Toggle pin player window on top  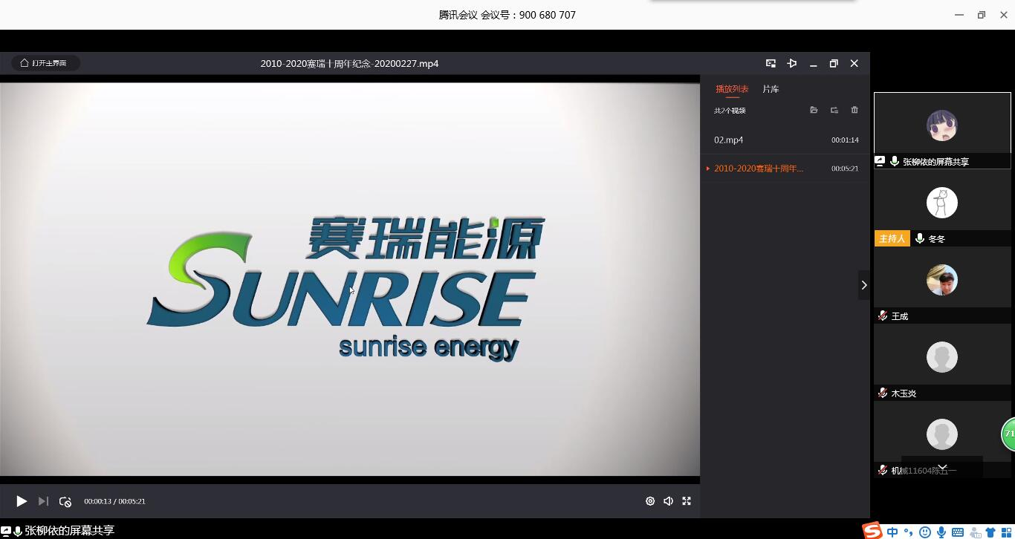(792, 63)
